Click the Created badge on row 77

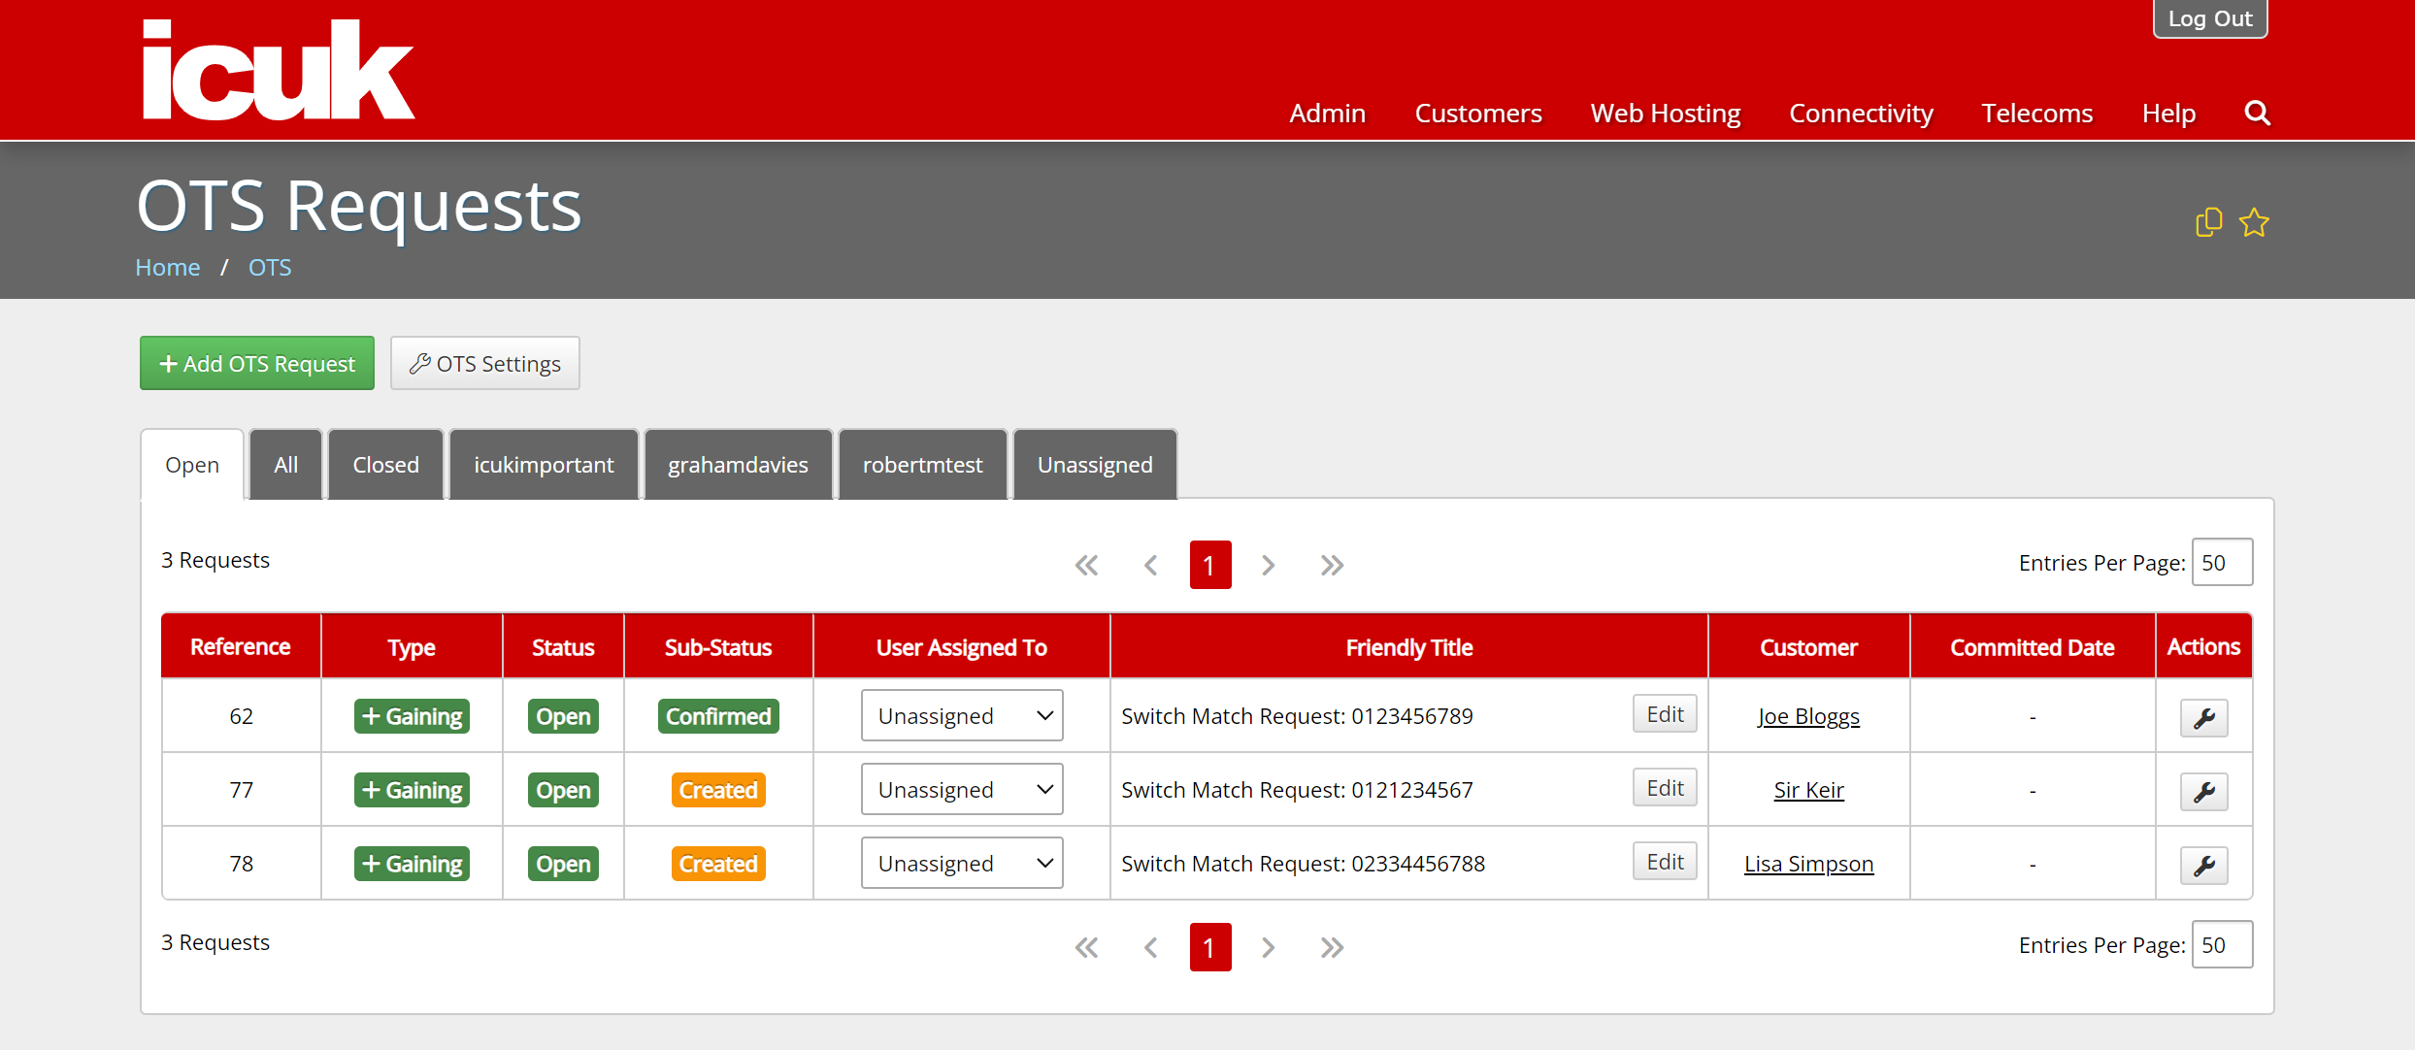pyautogui.click(x=718, y=790)
